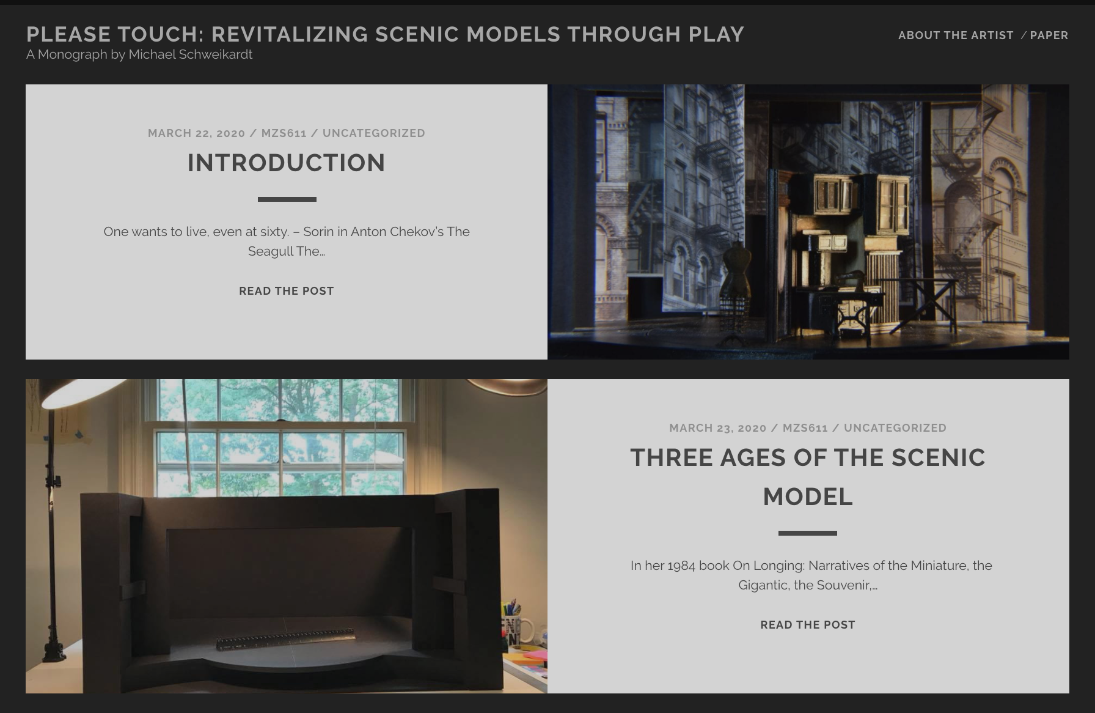This screenshot has height=713, width=1095.
Task: Open the Introduction post title
Action: tap(287, 163)
